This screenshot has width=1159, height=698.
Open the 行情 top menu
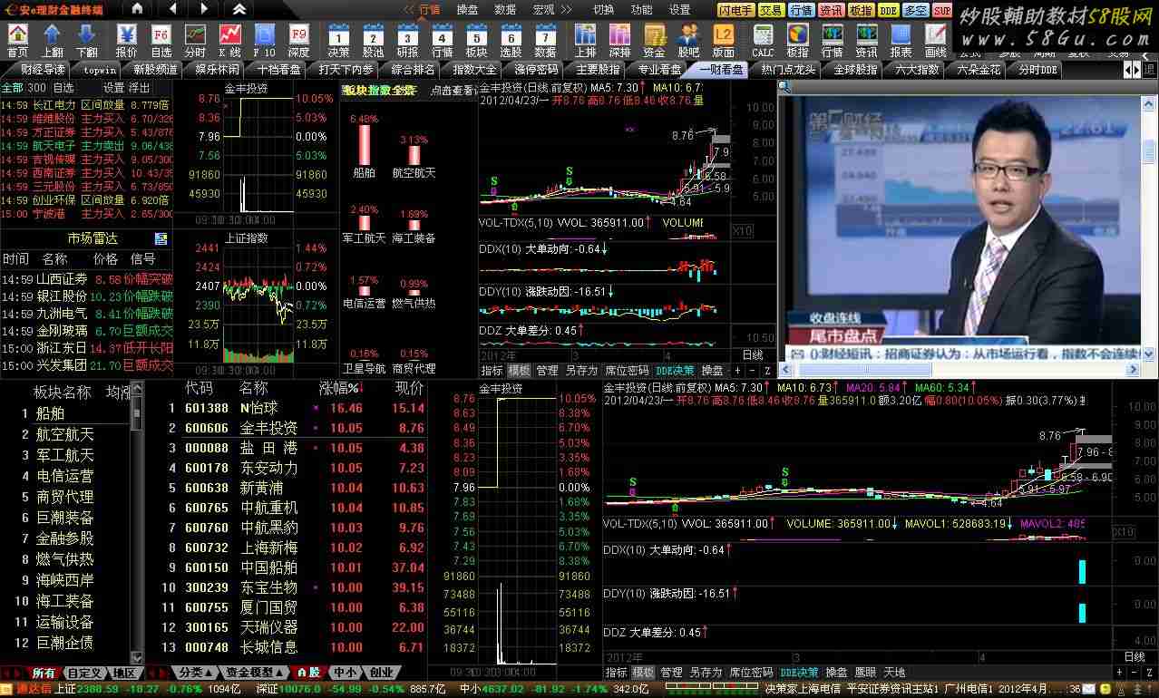tap(429, 9)
